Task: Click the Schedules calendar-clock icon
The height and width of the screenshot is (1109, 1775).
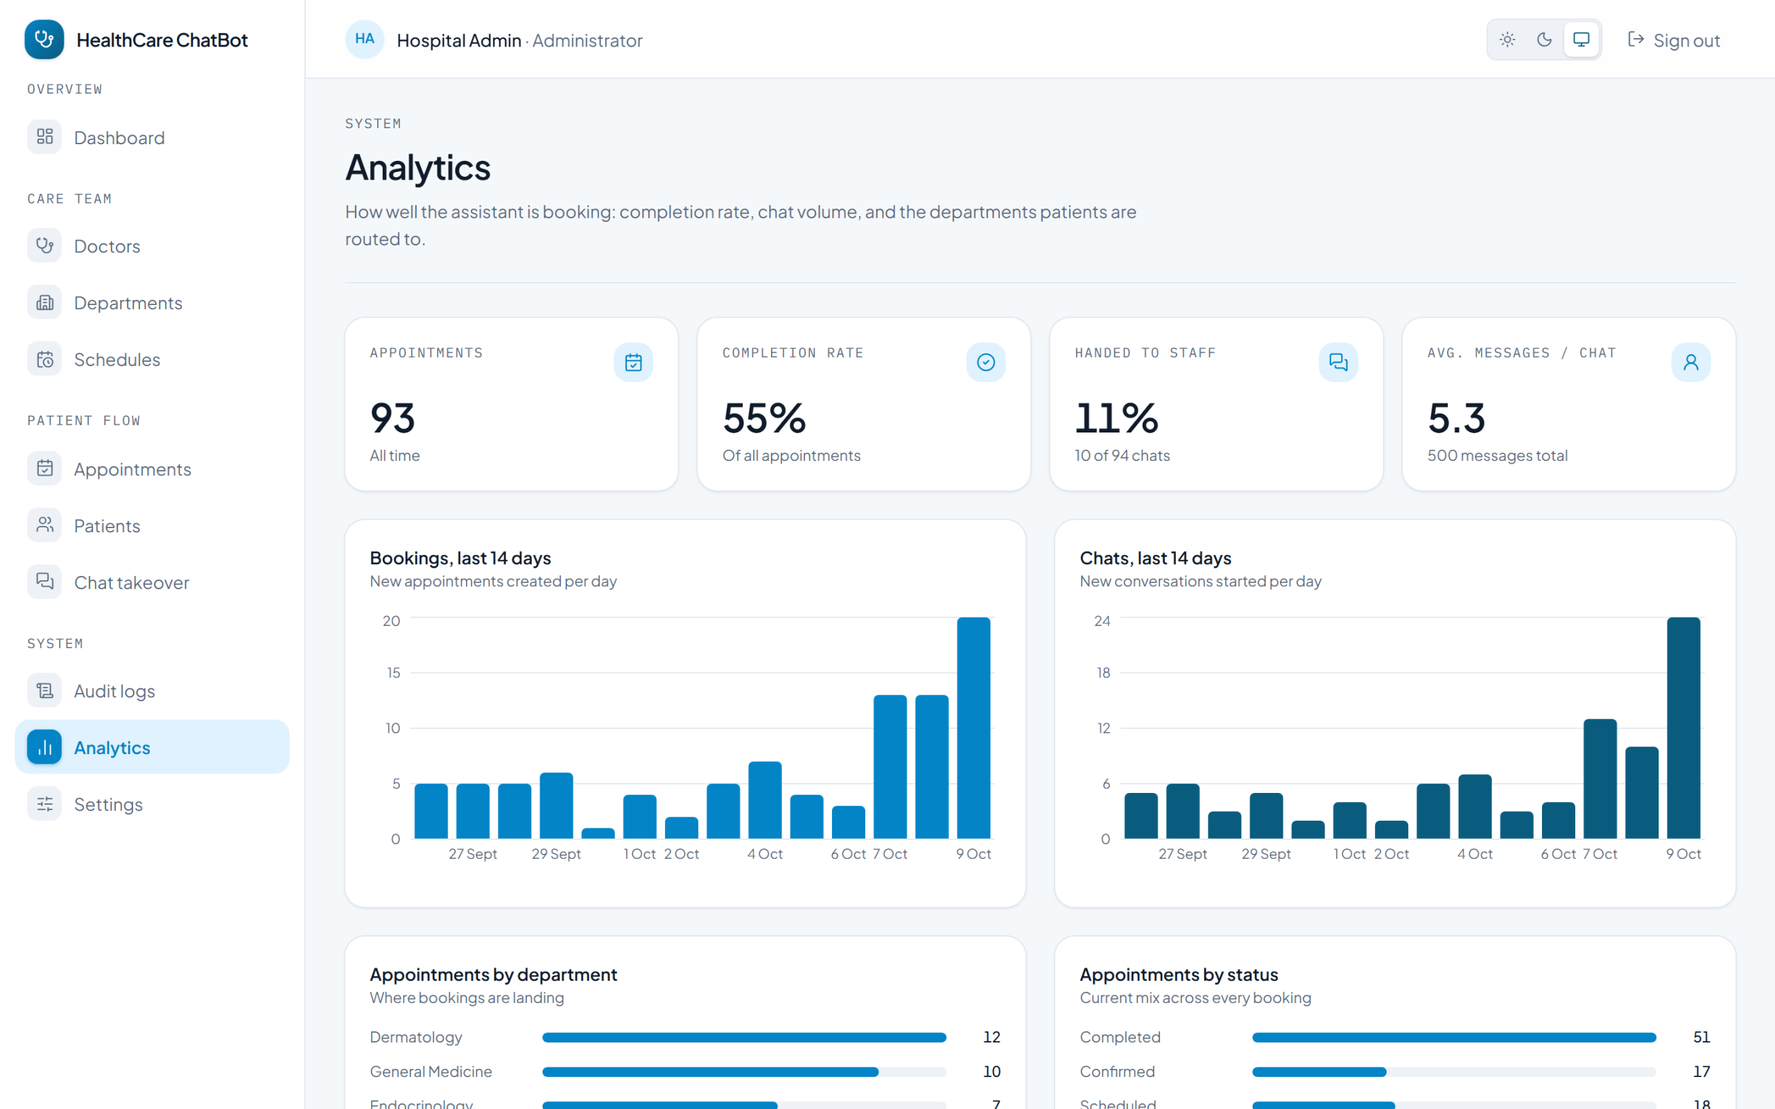Action: click(45, 360)
